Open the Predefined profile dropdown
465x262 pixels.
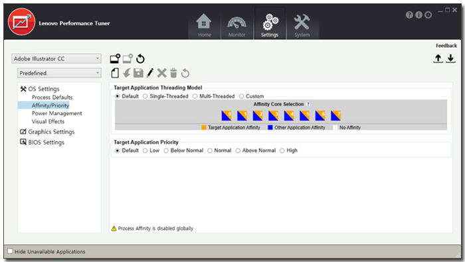click(x=59, y=73)
